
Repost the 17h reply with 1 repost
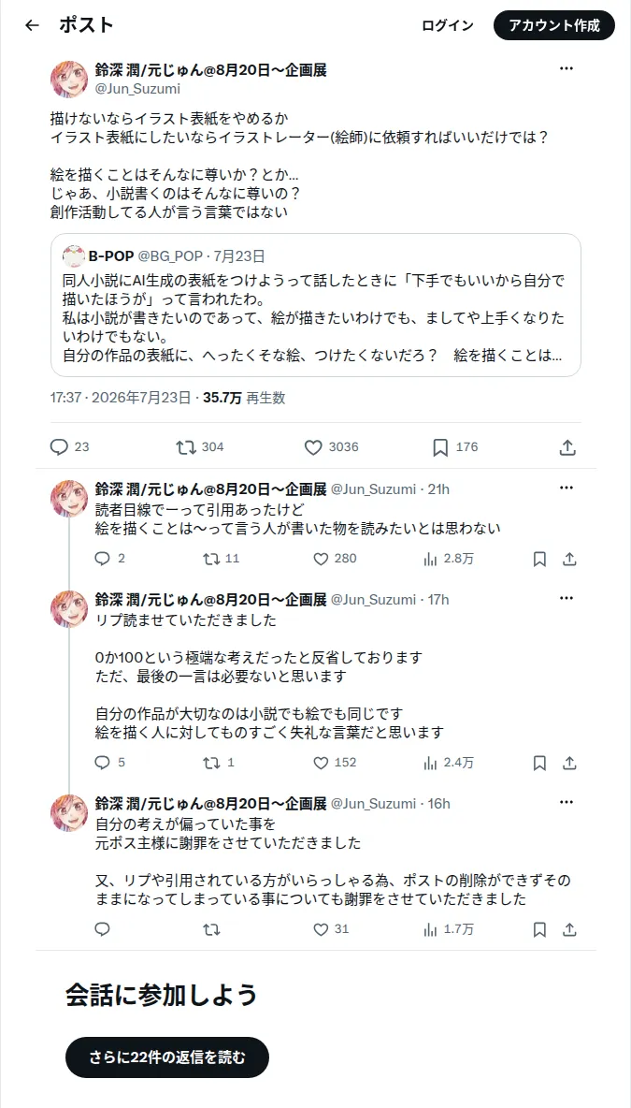(211, 763)
